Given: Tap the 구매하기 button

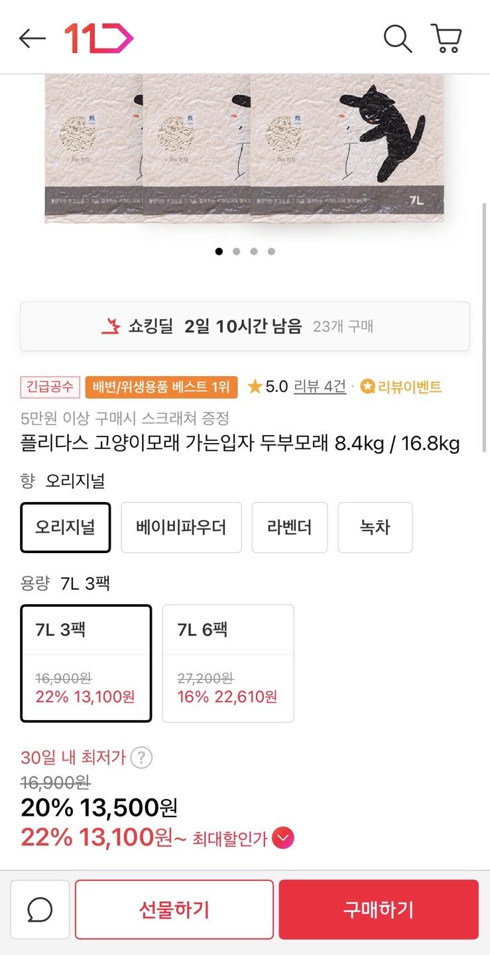Looking at the screenshot, I should click(x=379, y=910).
